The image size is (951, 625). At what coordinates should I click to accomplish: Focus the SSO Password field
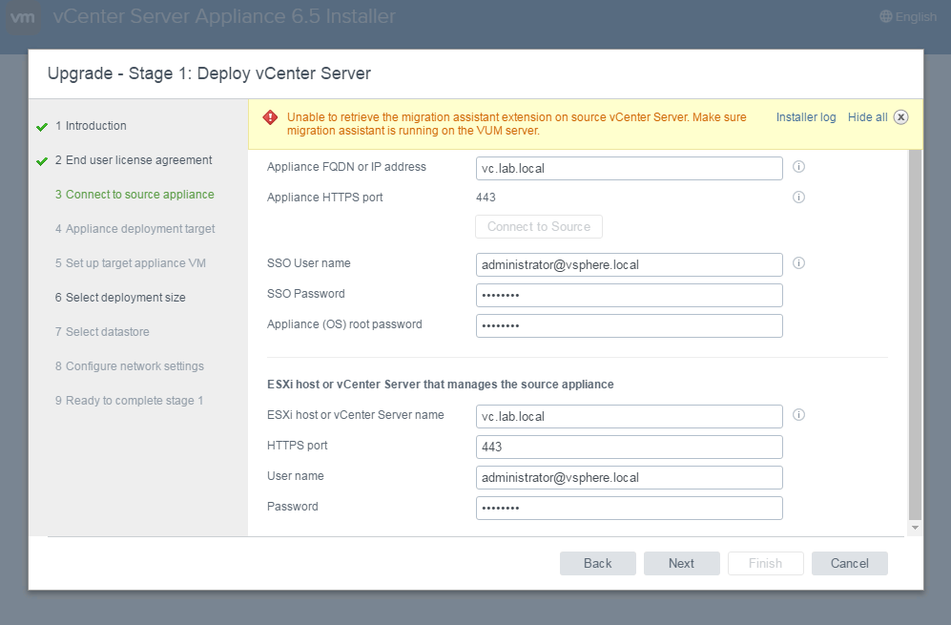[x=629, y=295]
